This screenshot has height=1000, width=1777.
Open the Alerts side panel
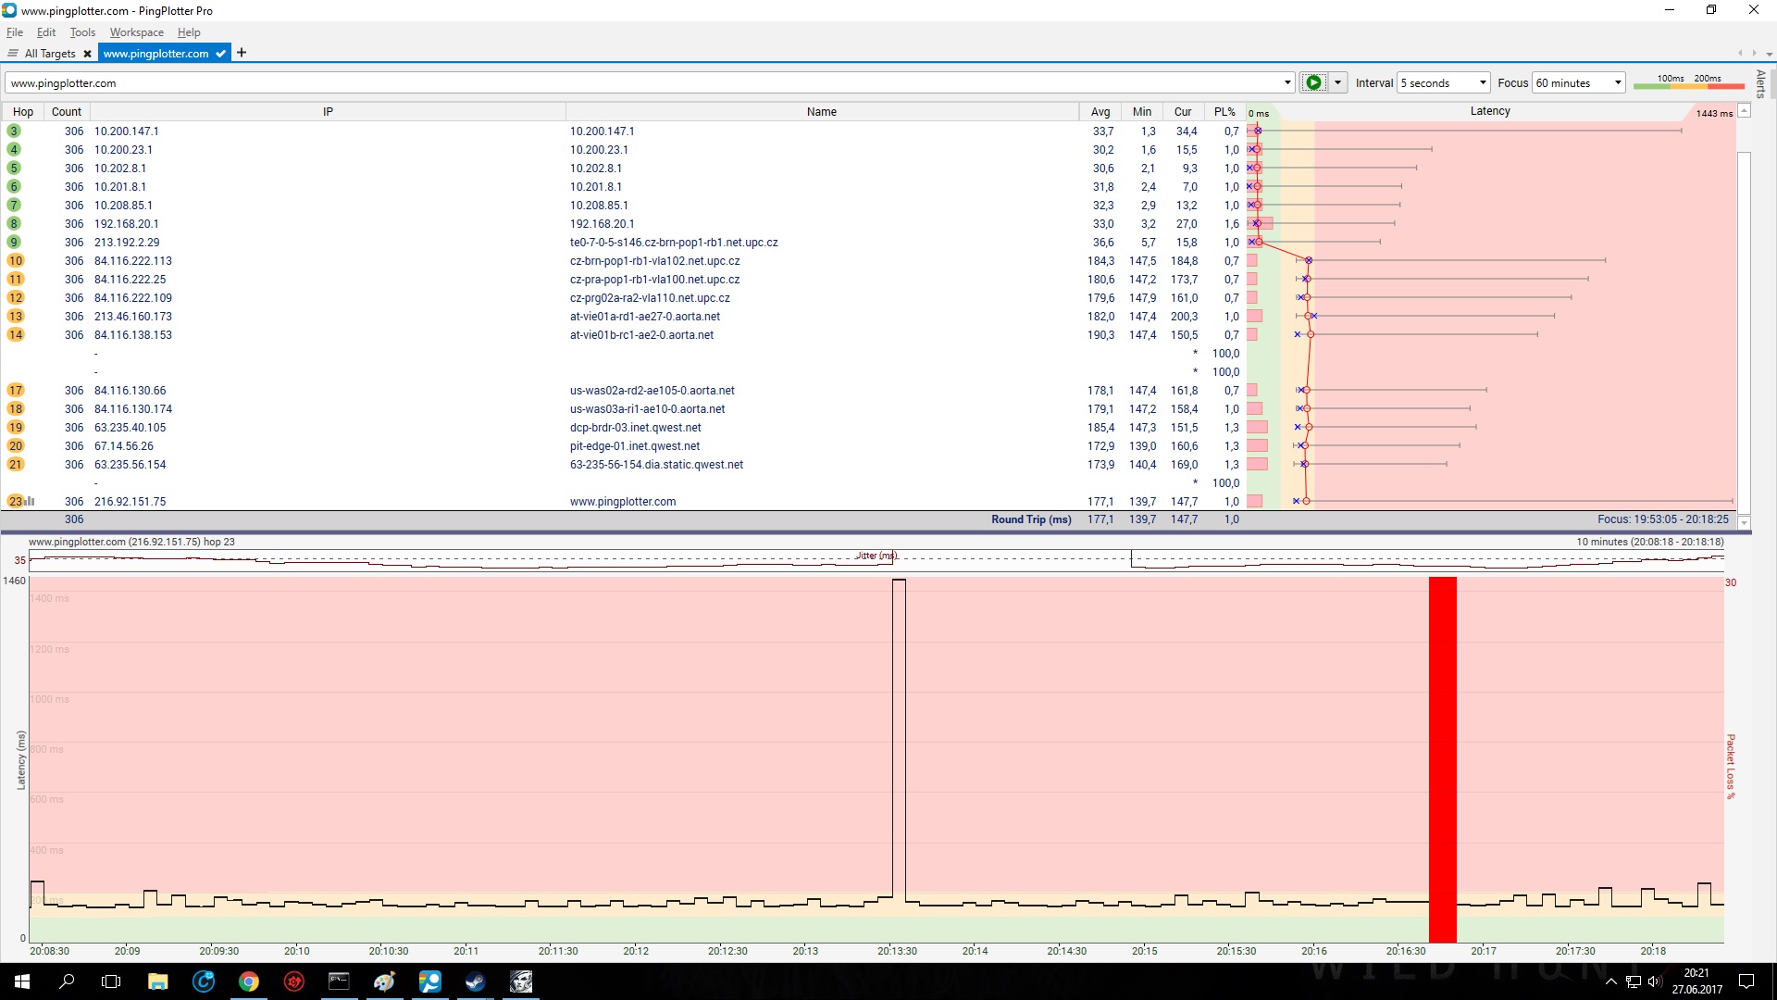pos(1760,83)
